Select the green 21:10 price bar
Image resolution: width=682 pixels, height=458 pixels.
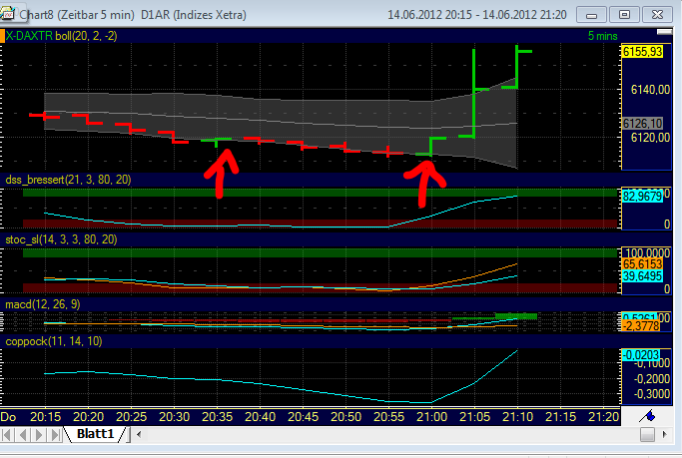(516, 67)
